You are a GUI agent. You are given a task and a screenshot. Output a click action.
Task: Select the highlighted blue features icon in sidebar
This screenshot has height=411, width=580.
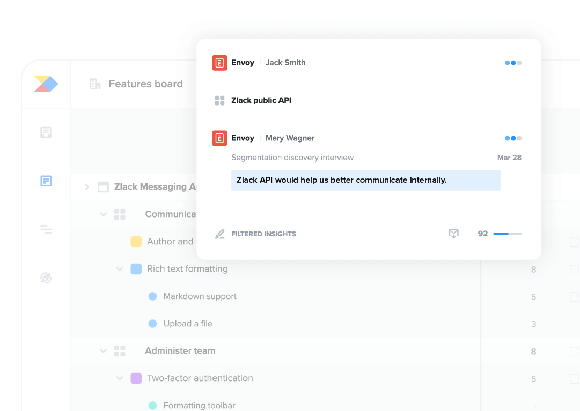tap(46, 181)
